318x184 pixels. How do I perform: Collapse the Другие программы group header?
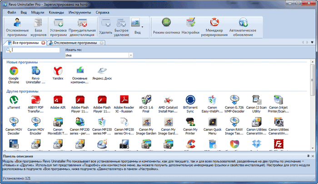[22, 91]
